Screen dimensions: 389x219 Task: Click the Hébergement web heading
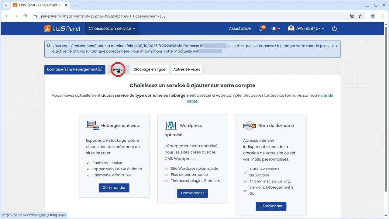pos(120,125)
